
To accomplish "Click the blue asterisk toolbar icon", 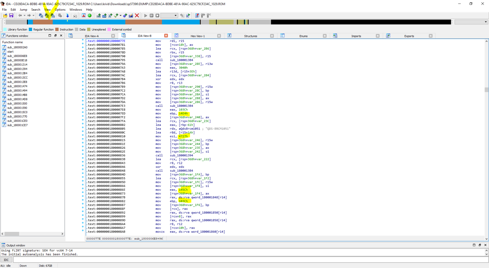I will 125,16.
